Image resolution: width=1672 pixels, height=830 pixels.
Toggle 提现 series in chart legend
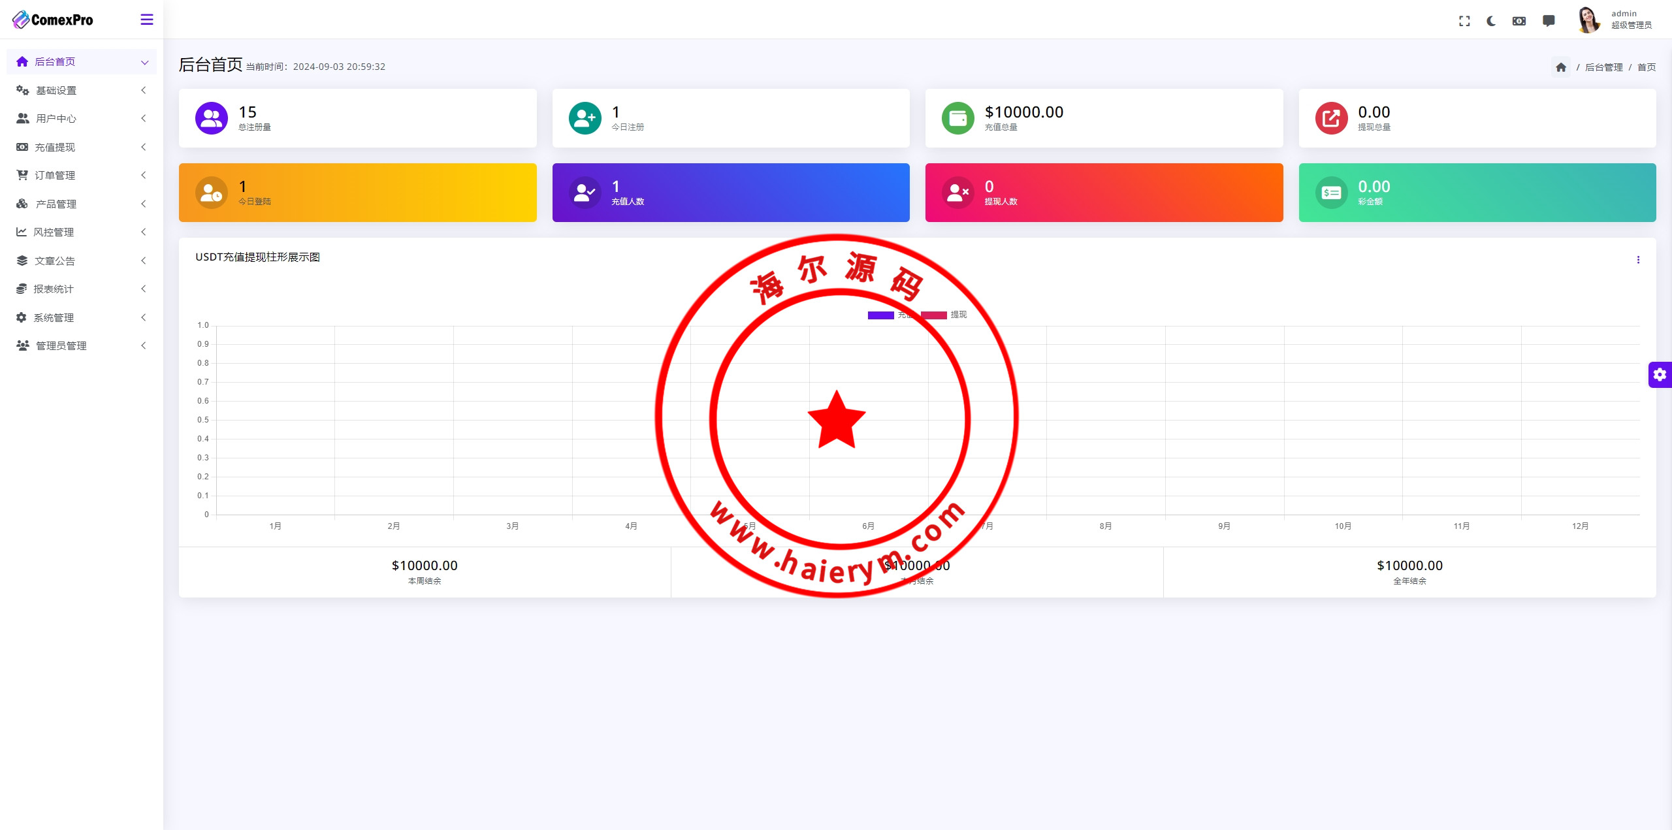(x=958, y=315)
